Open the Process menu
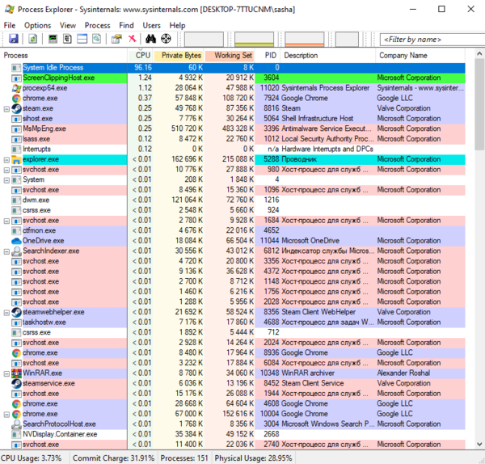This screenshot has width=485, height=464. (97, 25)
